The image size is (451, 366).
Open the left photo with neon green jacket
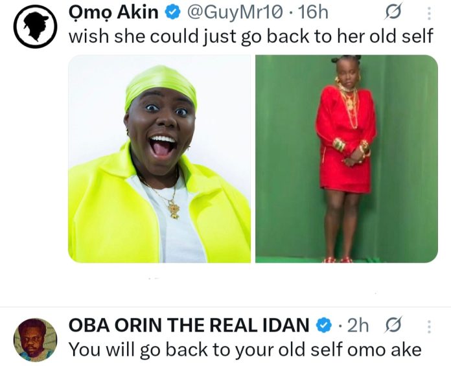(x=159, y=159)
